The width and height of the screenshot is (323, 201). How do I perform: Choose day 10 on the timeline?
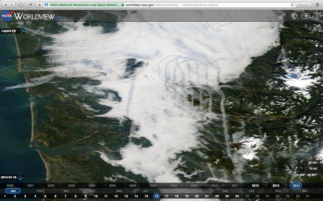point(96,196)
